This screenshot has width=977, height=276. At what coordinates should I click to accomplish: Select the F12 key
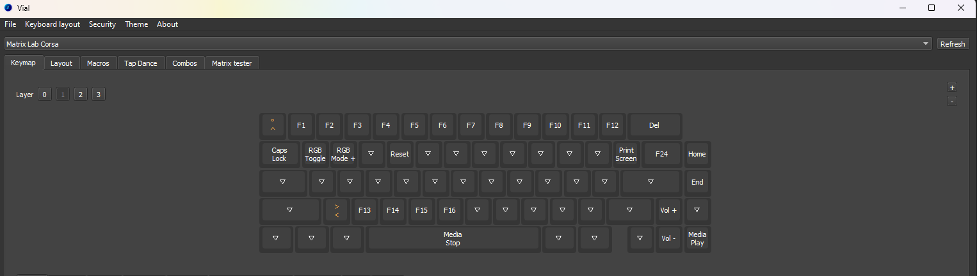(x=612, y=125)
